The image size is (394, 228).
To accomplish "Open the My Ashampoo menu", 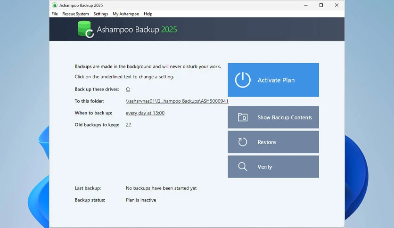I will coord(126,14).
